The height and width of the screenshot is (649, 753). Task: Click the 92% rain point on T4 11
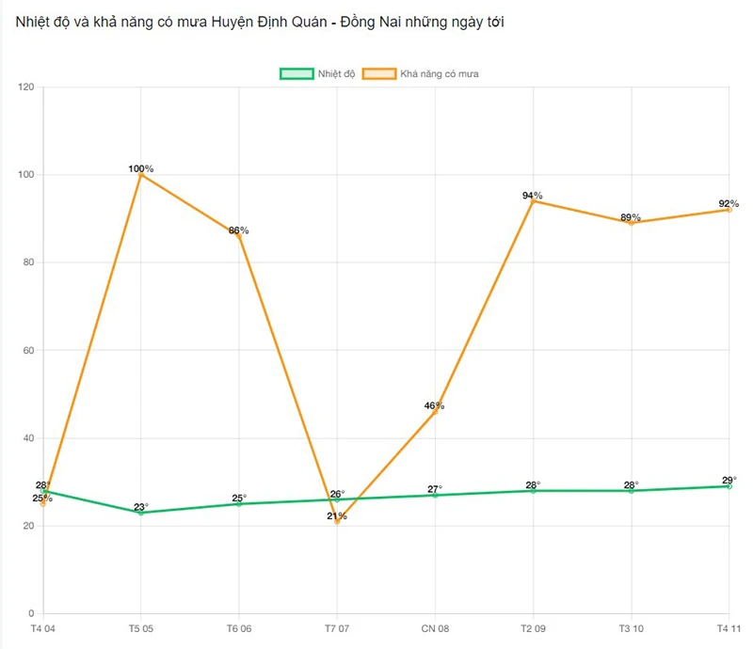click(729, 210)
